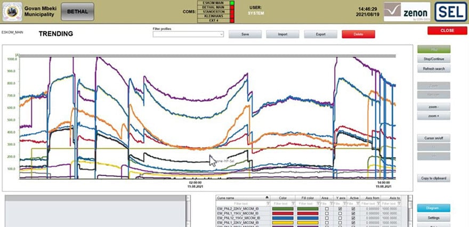Select the Diagram button
Image resolution: width=469 pixels, height=227 pixels.
[x=434, y=208]
